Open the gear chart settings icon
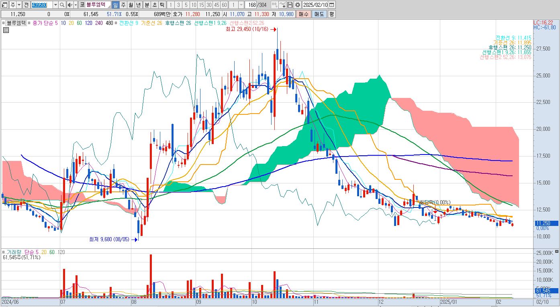This screenshot has height=307, width=560. (297, 5)
